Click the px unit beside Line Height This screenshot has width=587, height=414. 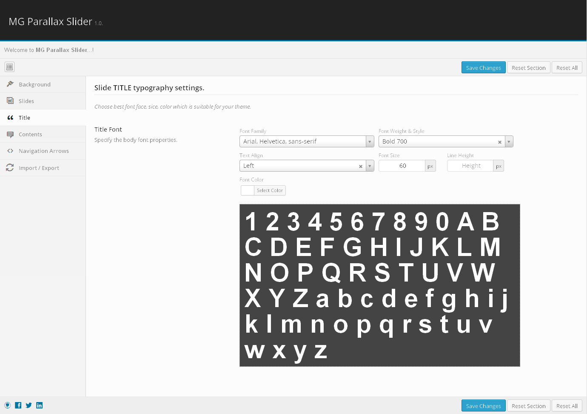[499, 166]
